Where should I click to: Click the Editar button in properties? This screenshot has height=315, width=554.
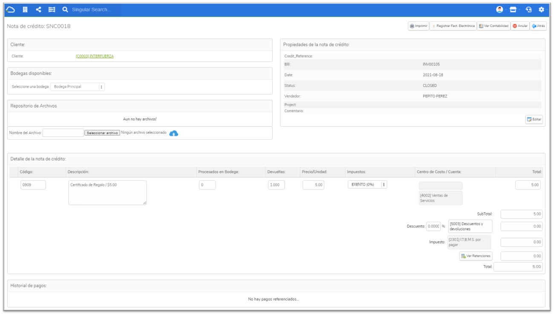(534, 119)
